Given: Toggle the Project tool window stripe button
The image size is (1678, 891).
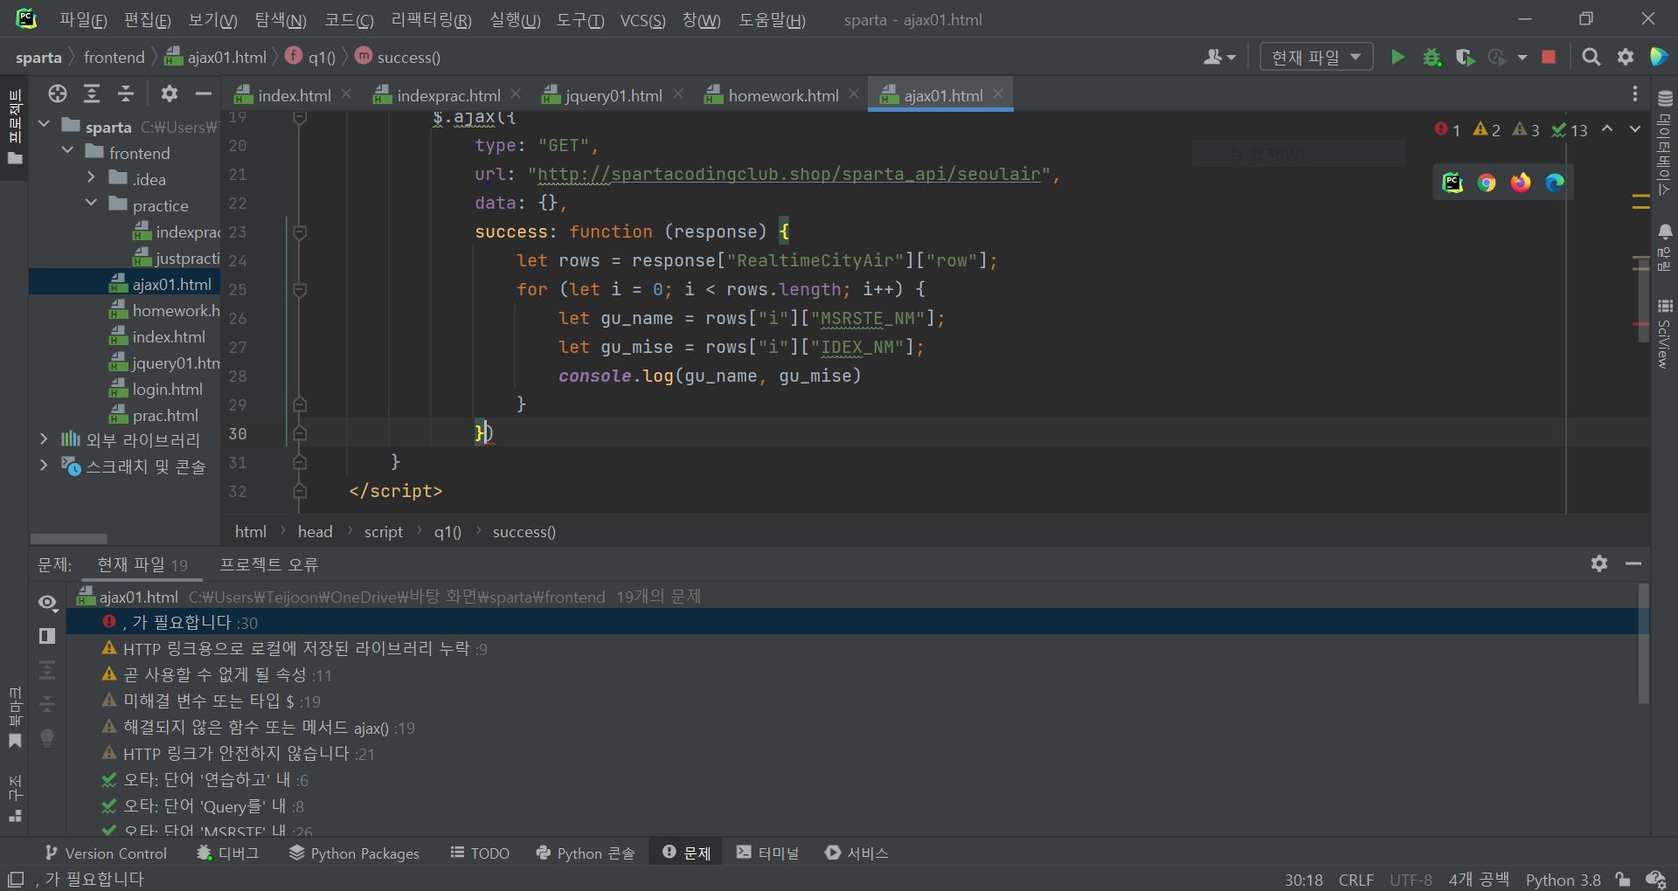Looking at the screenshot, I should pos(15,128).
